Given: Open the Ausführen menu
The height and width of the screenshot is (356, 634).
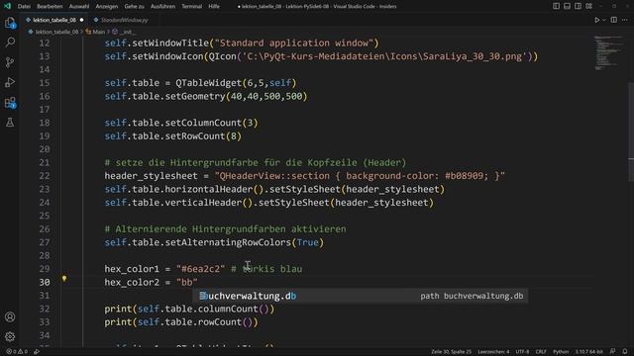Looking at the screenshot, I should pos(162,6).
